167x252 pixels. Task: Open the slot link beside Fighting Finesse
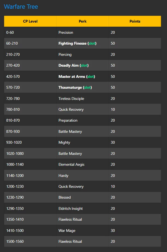coord(92,44)
